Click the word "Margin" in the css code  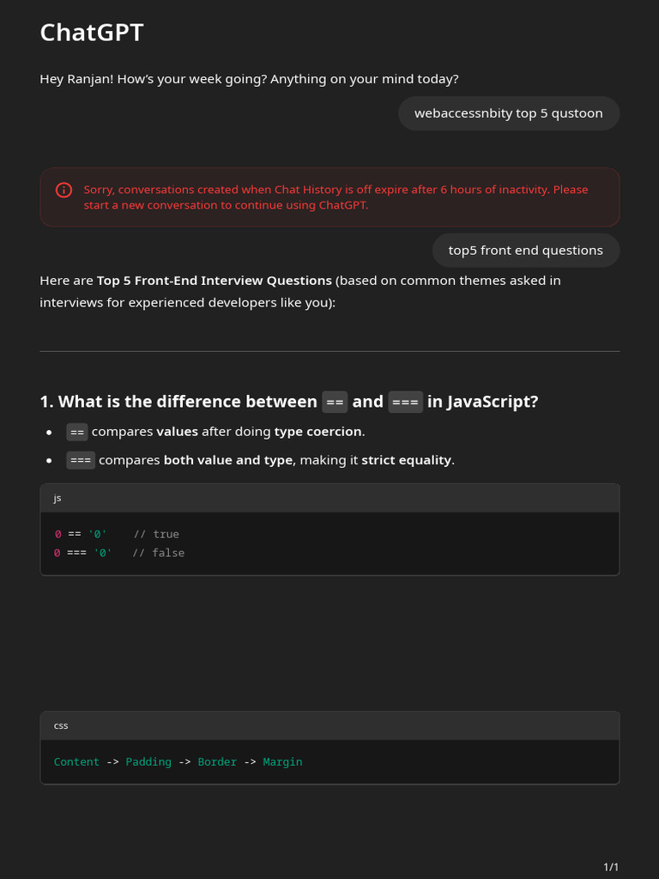(x=282, y=761)
